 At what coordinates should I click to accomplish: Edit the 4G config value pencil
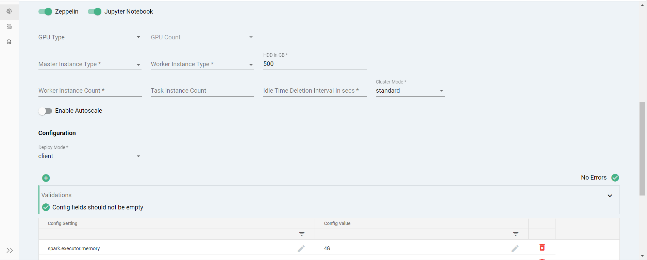tap(515, 248)
